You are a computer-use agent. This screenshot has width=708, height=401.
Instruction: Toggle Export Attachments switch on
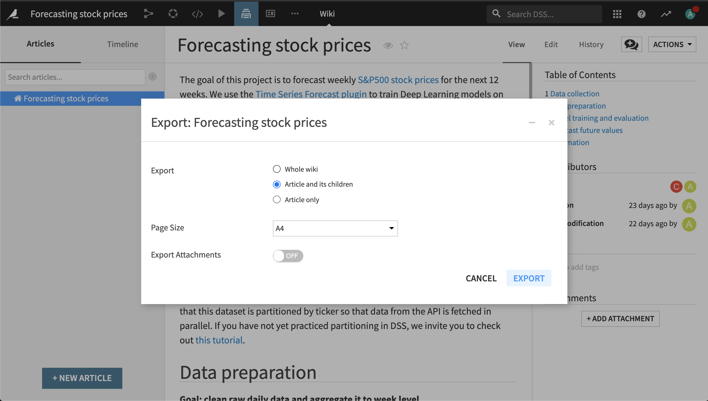287,256
